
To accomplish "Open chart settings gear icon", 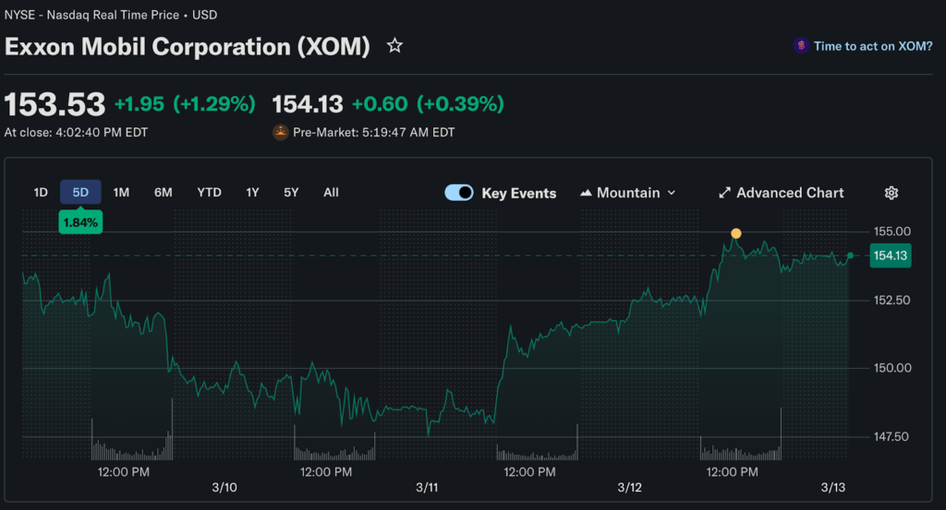I will click(x=891, y=193).
